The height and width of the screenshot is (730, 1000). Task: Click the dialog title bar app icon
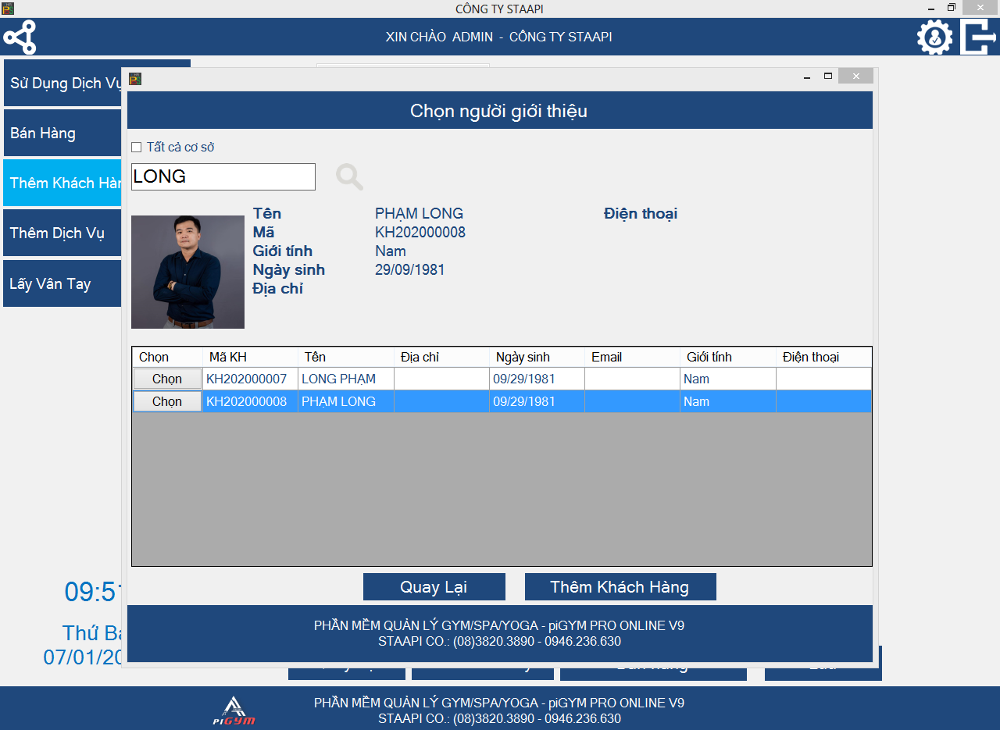coord(135,78)
